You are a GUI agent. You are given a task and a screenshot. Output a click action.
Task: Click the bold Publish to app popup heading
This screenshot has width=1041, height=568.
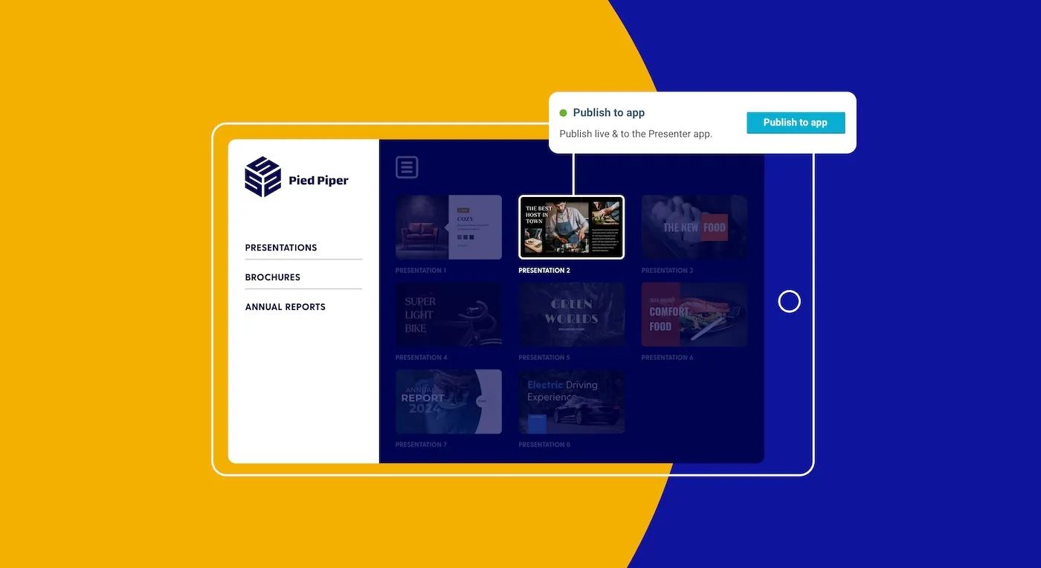point(609,113)
